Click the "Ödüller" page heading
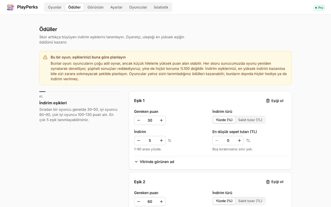 coord(48,29)
